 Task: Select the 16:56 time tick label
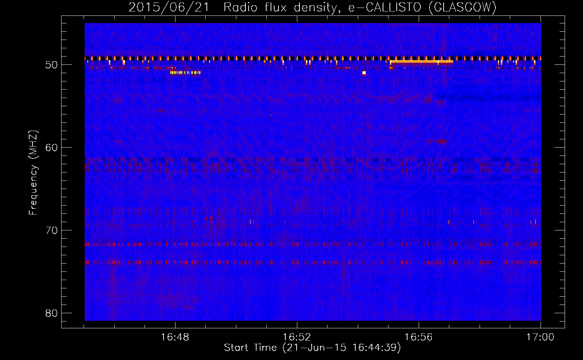pos(419,337)
